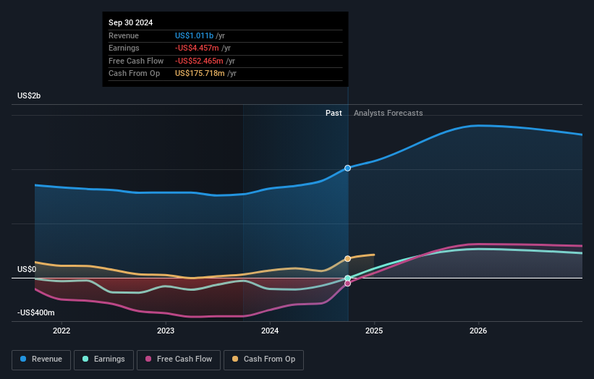Click the Free Cash Flow tooltip row label
Screen dimensions: 594x379
point(136,61)
